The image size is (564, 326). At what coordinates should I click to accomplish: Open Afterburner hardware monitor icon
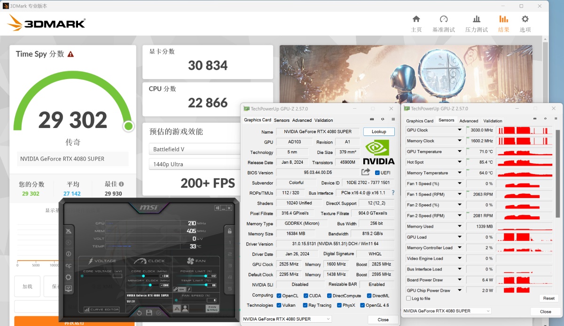69,288
